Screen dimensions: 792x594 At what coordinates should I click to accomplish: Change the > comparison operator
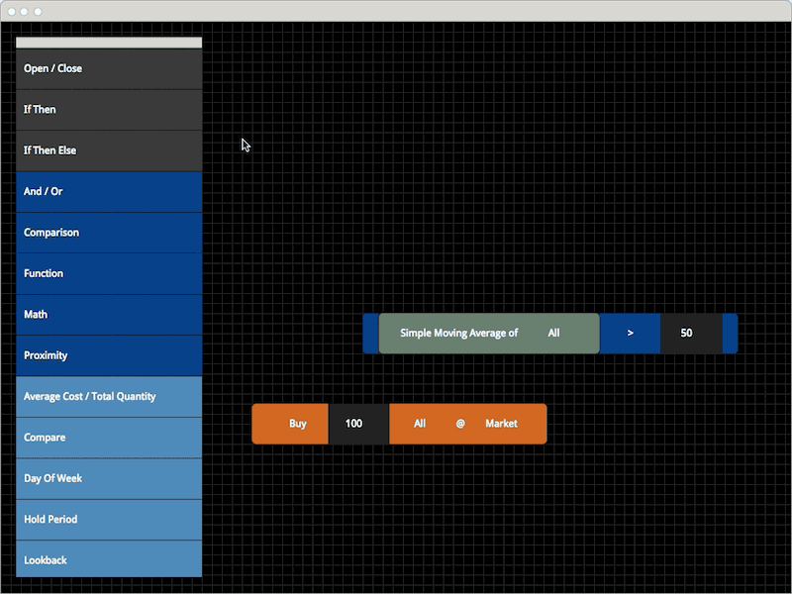[630, 333]
